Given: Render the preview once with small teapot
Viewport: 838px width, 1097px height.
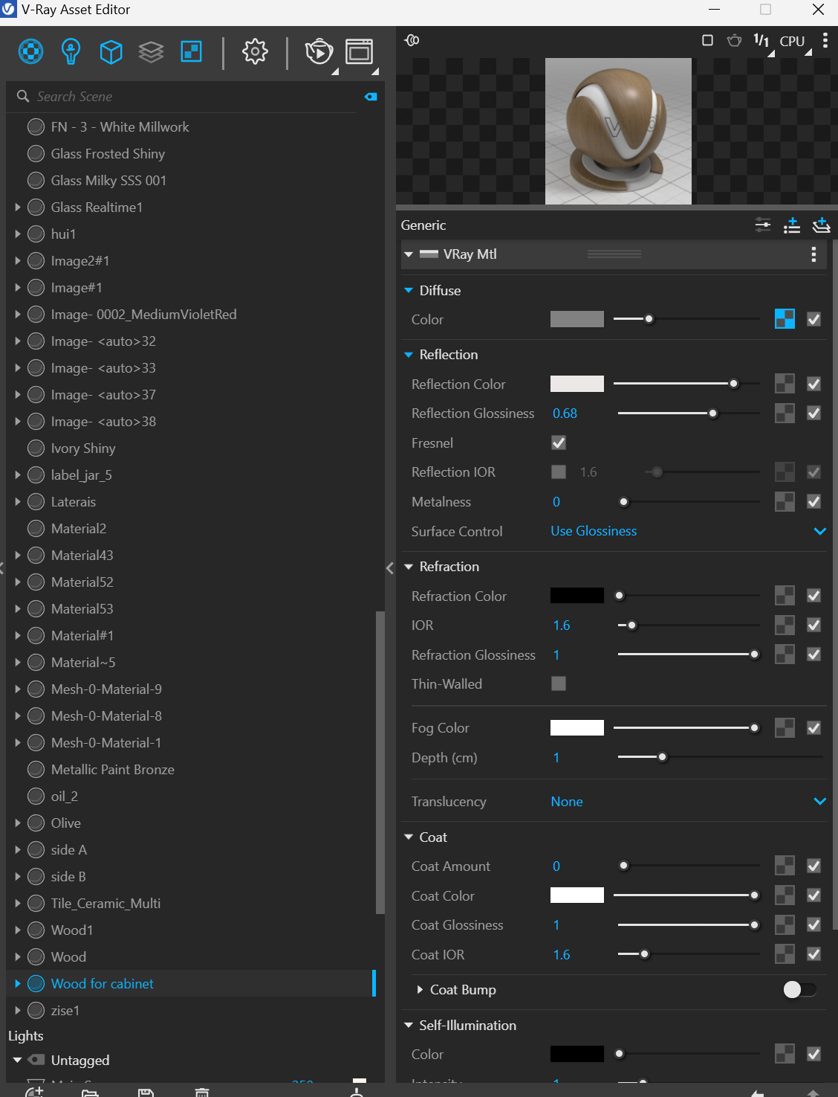Looking at the screenshot, I should (734, 40).
